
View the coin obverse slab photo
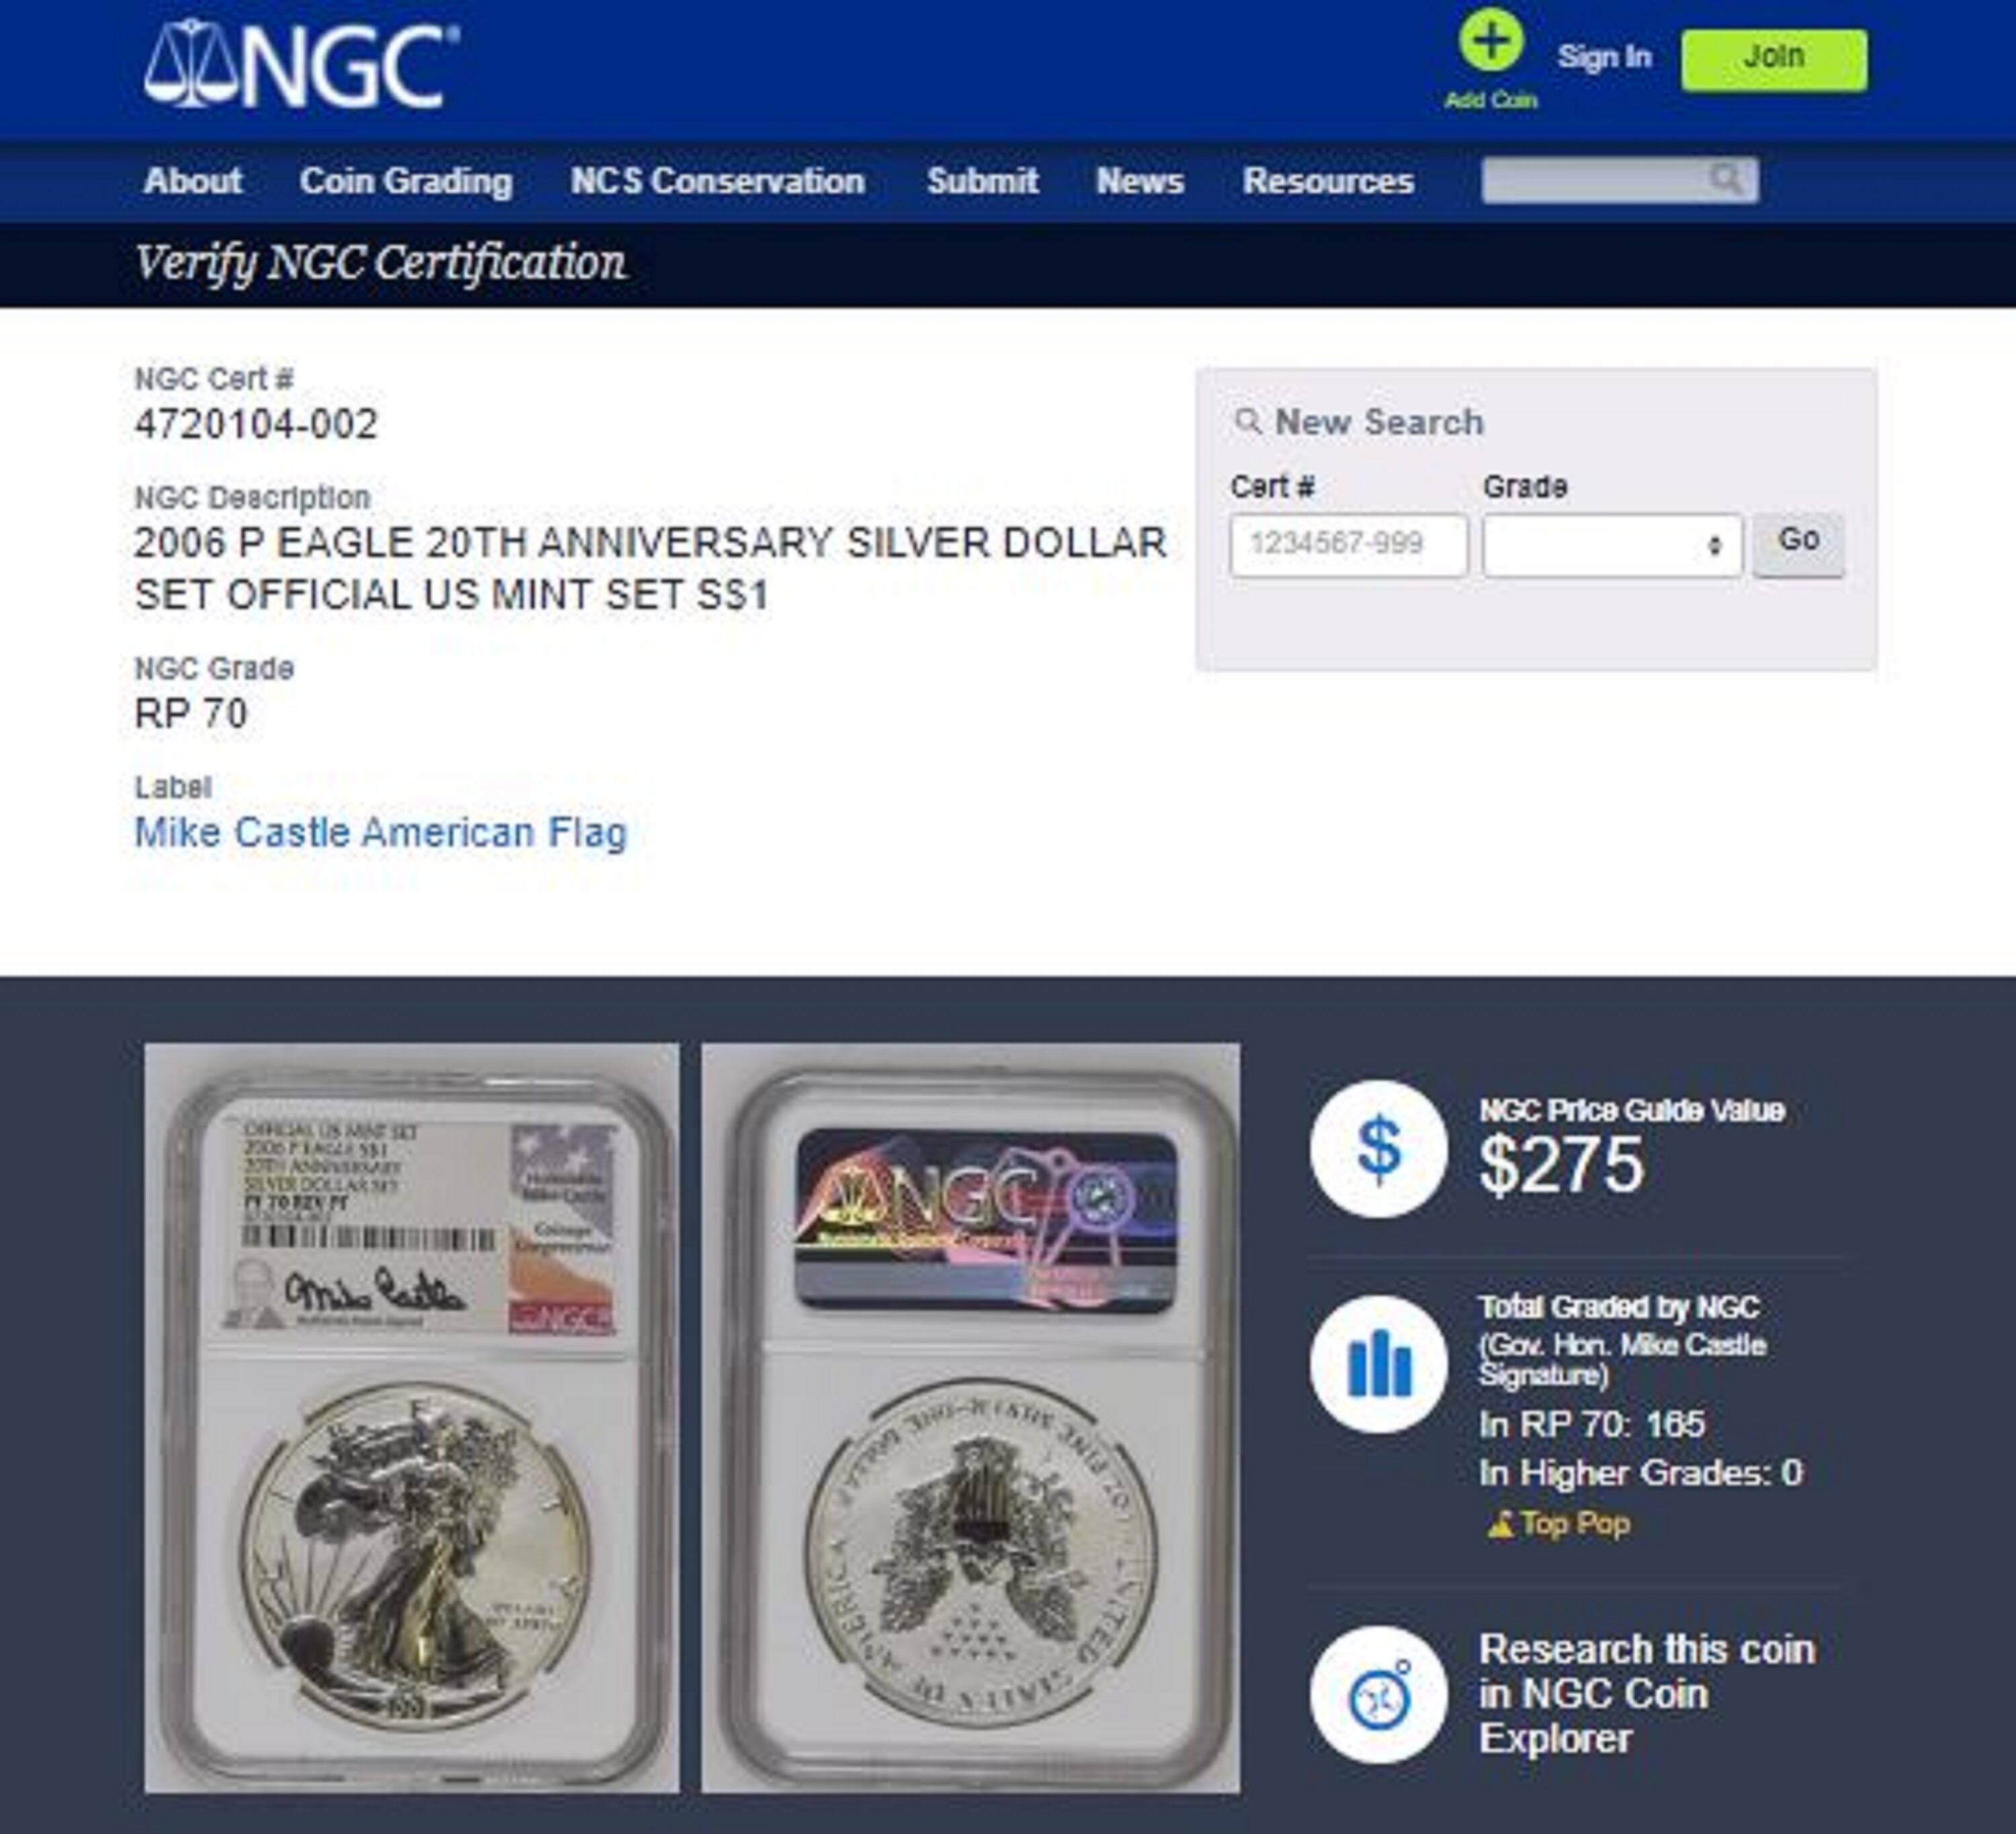point(412,1418)
